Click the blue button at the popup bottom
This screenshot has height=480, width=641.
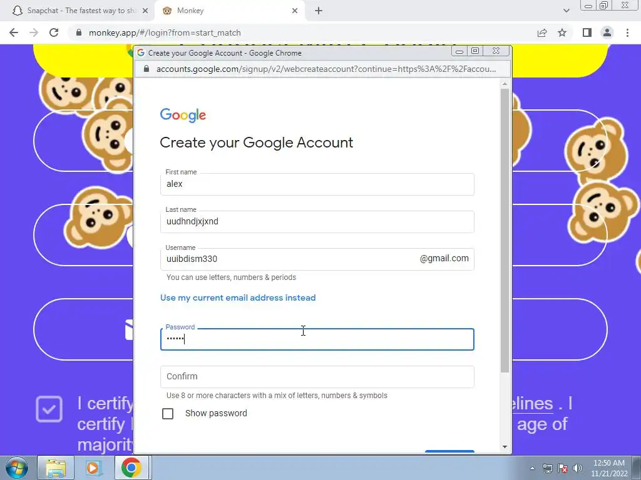pyautogui.click(x=449, y=451)
